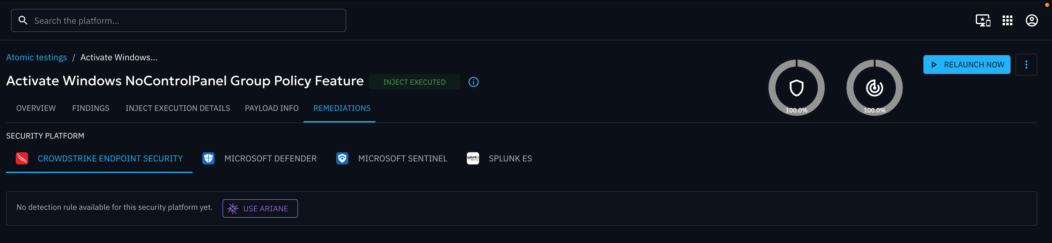This screenshot has width=1052, height=243.
Task: Go to Inject Execution Details tab
Action: click(178, 108)
